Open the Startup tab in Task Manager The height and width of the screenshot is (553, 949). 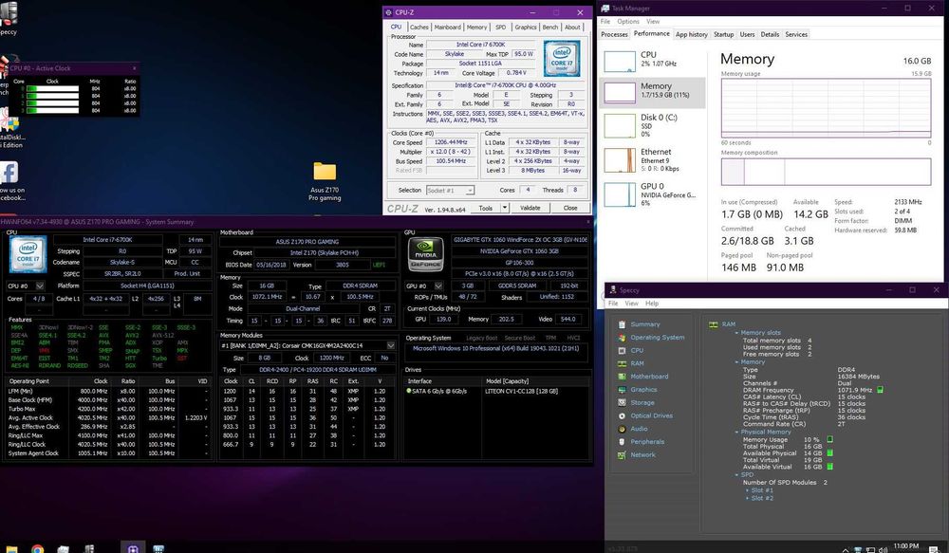point(723,34)
